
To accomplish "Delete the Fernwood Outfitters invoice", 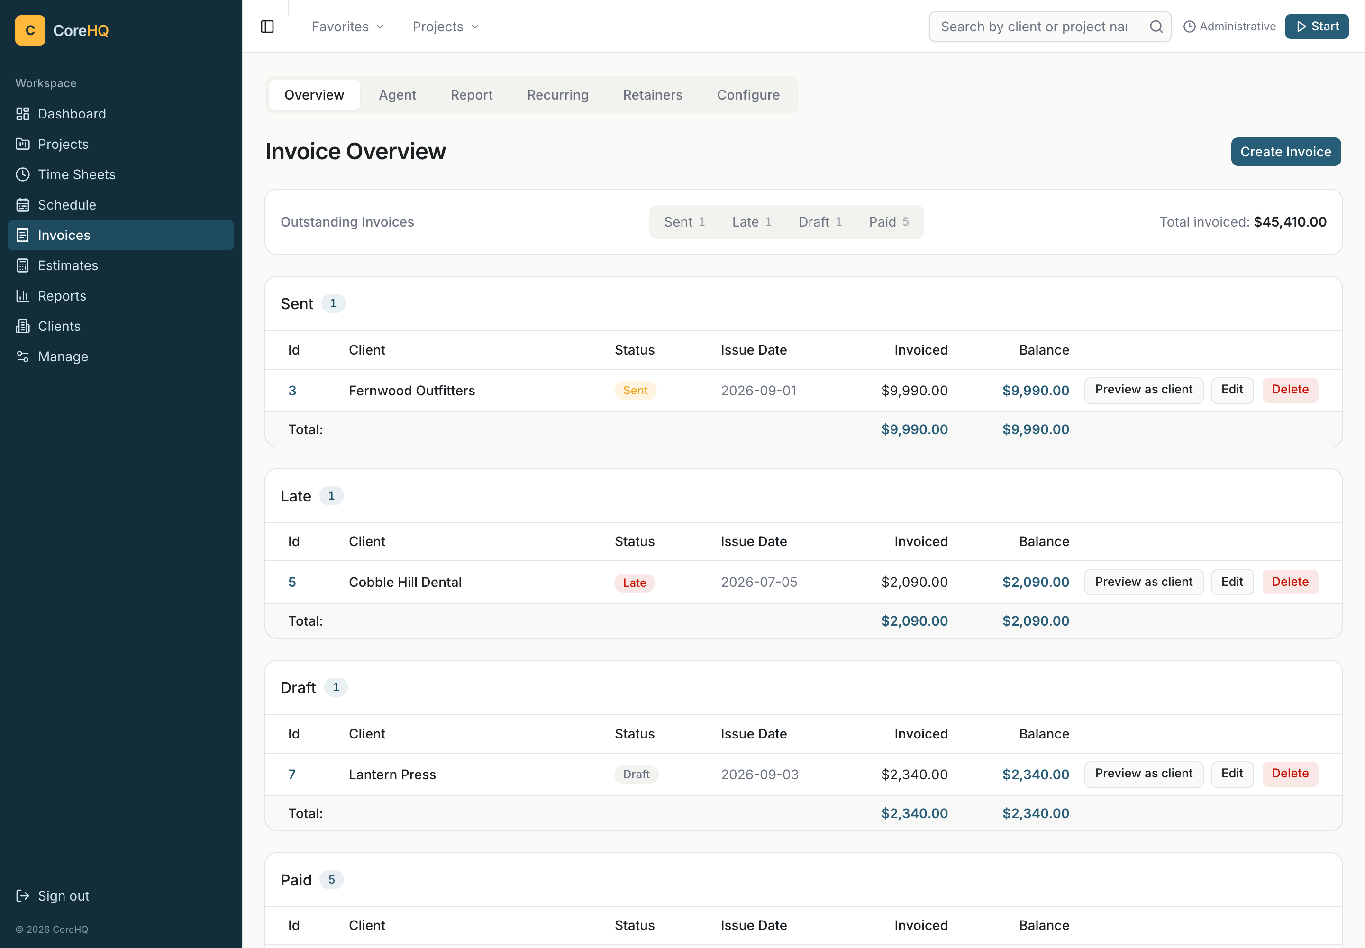I will [x=1290, y=390].
